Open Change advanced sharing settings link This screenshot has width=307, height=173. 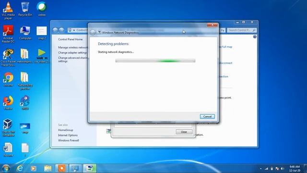pos(73,60)
